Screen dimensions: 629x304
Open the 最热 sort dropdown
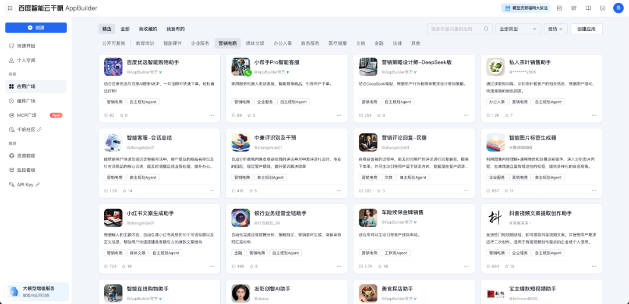(556, 29)
